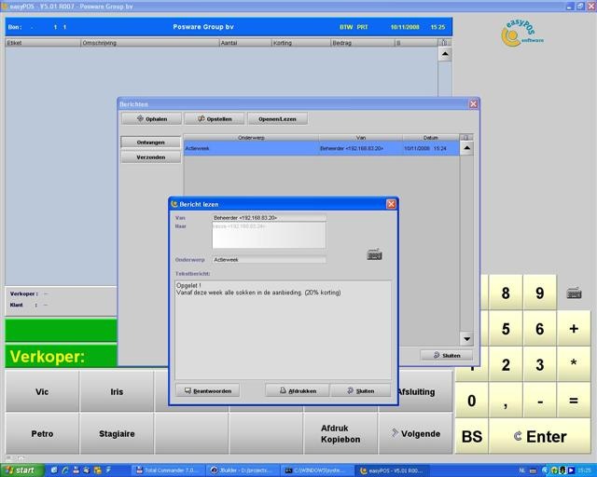Click the easyPOS taskbar button
Image resolution: width=597 pixels, height=477 pixels.
(x=392, y=470)
